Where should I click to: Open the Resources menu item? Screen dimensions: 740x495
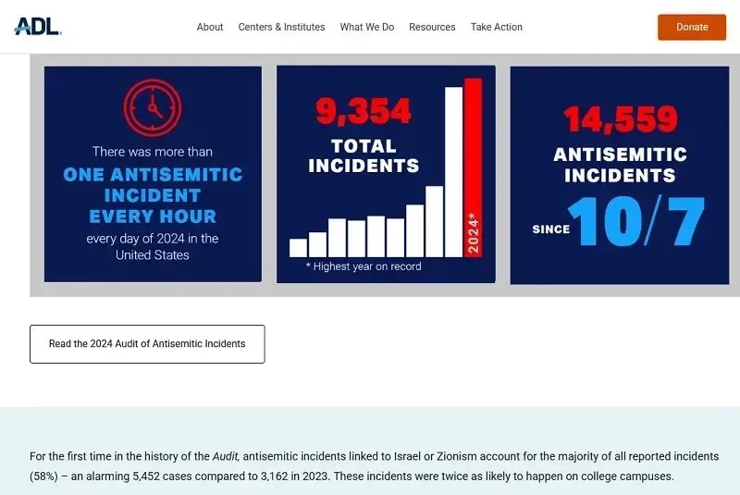click(x=432, y=27)
